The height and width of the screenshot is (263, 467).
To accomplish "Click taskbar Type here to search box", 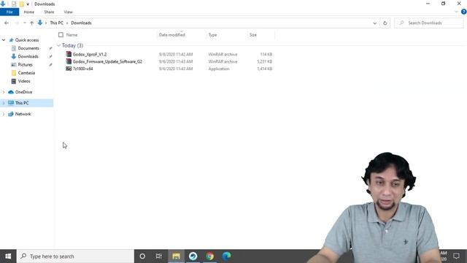I will tap(75, 256).
